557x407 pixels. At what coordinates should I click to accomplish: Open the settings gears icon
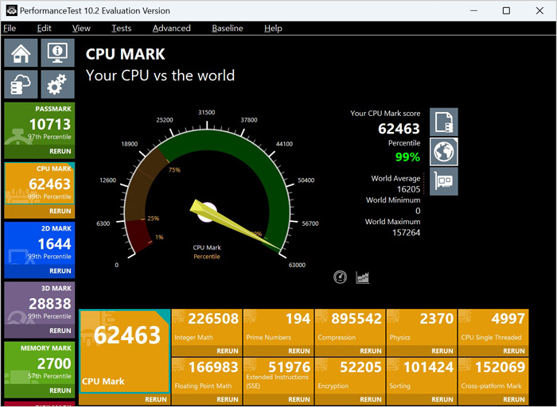pyautogui.click(x=57, y=84)
